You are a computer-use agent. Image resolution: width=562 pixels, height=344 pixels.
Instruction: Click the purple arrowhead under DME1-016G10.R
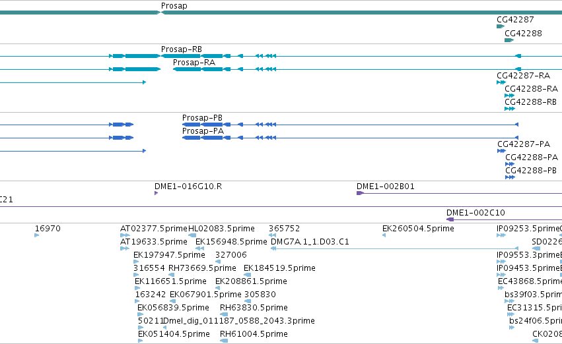[x=157, y=193]
